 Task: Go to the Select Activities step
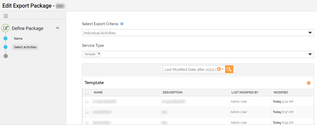[25, 47]
